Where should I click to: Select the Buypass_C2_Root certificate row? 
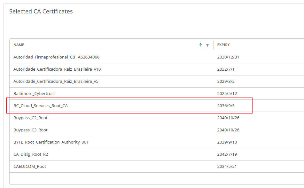pyautogui.click(x=157, y=118)
